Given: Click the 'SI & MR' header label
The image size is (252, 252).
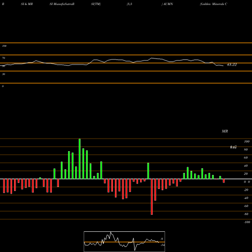Looking at the screenshot, I should pyautogui.click(x=27, y=4).
